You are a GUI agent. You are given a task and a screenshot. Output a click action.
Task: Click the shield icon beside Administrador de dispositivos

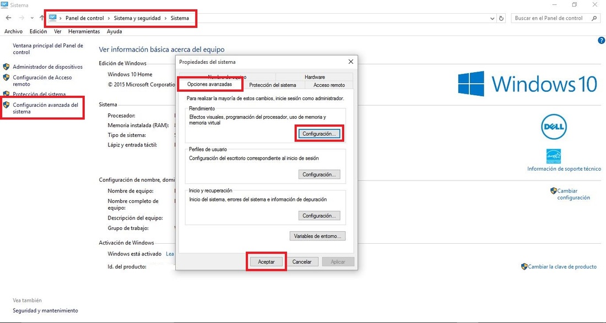coord(6,67)
